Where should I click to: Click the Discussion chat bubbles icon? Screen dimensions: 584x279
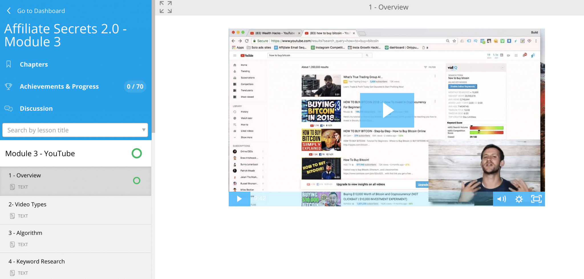[9, 108]
